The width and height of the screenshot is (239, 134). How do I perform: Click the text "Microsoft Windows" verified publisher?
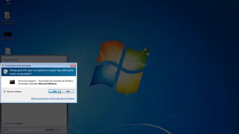tap(47, 84)
